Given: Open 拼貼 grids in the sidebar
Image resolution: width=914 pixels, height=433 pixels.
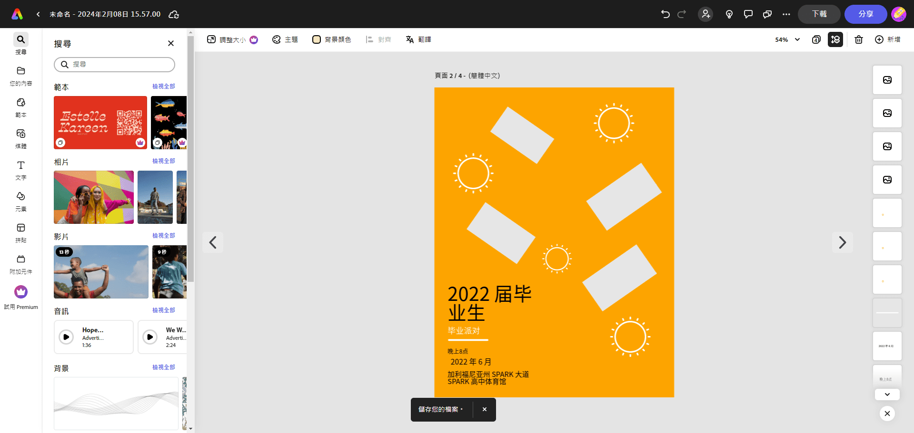Looking at the screenshot, I should tap(21, 233).
